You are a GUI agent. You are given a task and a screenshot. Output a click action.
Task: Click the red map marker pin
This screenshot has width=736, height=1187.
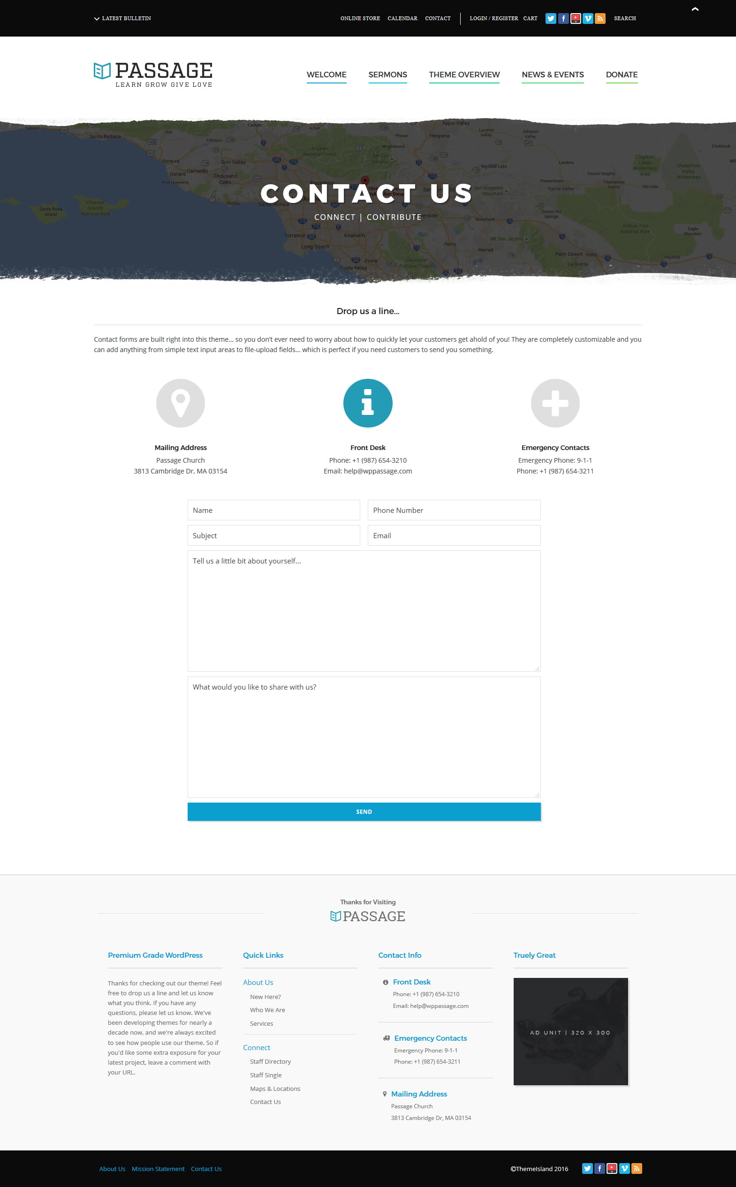[365, 181]
